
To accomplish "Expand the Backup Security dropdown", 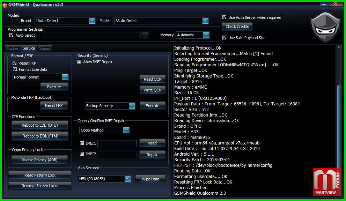I will click(132, 106).
